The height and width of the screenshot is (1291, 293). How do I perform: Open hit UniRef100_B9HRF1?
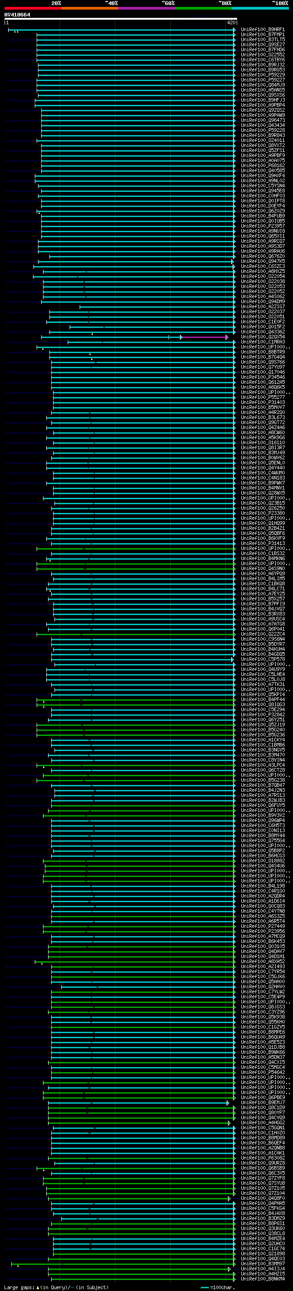262,30
